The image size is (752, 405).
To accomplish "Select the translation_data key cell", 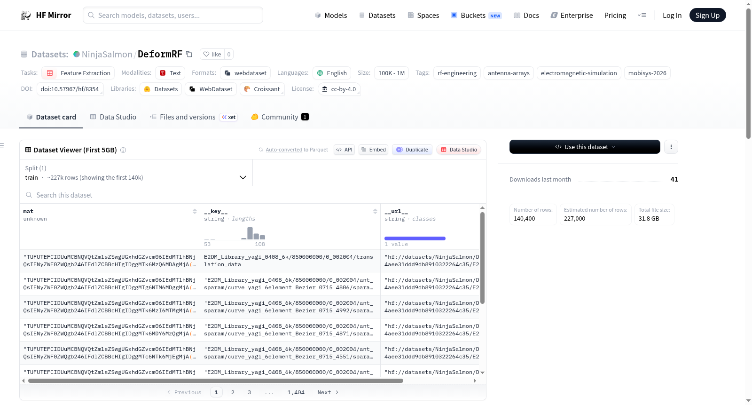I will tap(290, 261).
